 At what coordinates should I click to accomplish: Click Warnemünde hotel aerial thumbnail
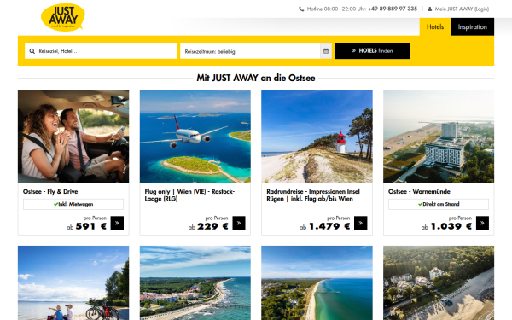click(x=439, y=137)
